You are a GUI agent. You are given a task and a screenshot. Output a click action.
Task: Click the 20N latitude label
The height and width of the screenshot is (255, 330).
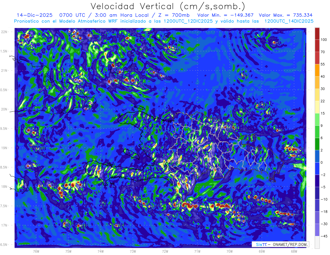click(4, 109)
